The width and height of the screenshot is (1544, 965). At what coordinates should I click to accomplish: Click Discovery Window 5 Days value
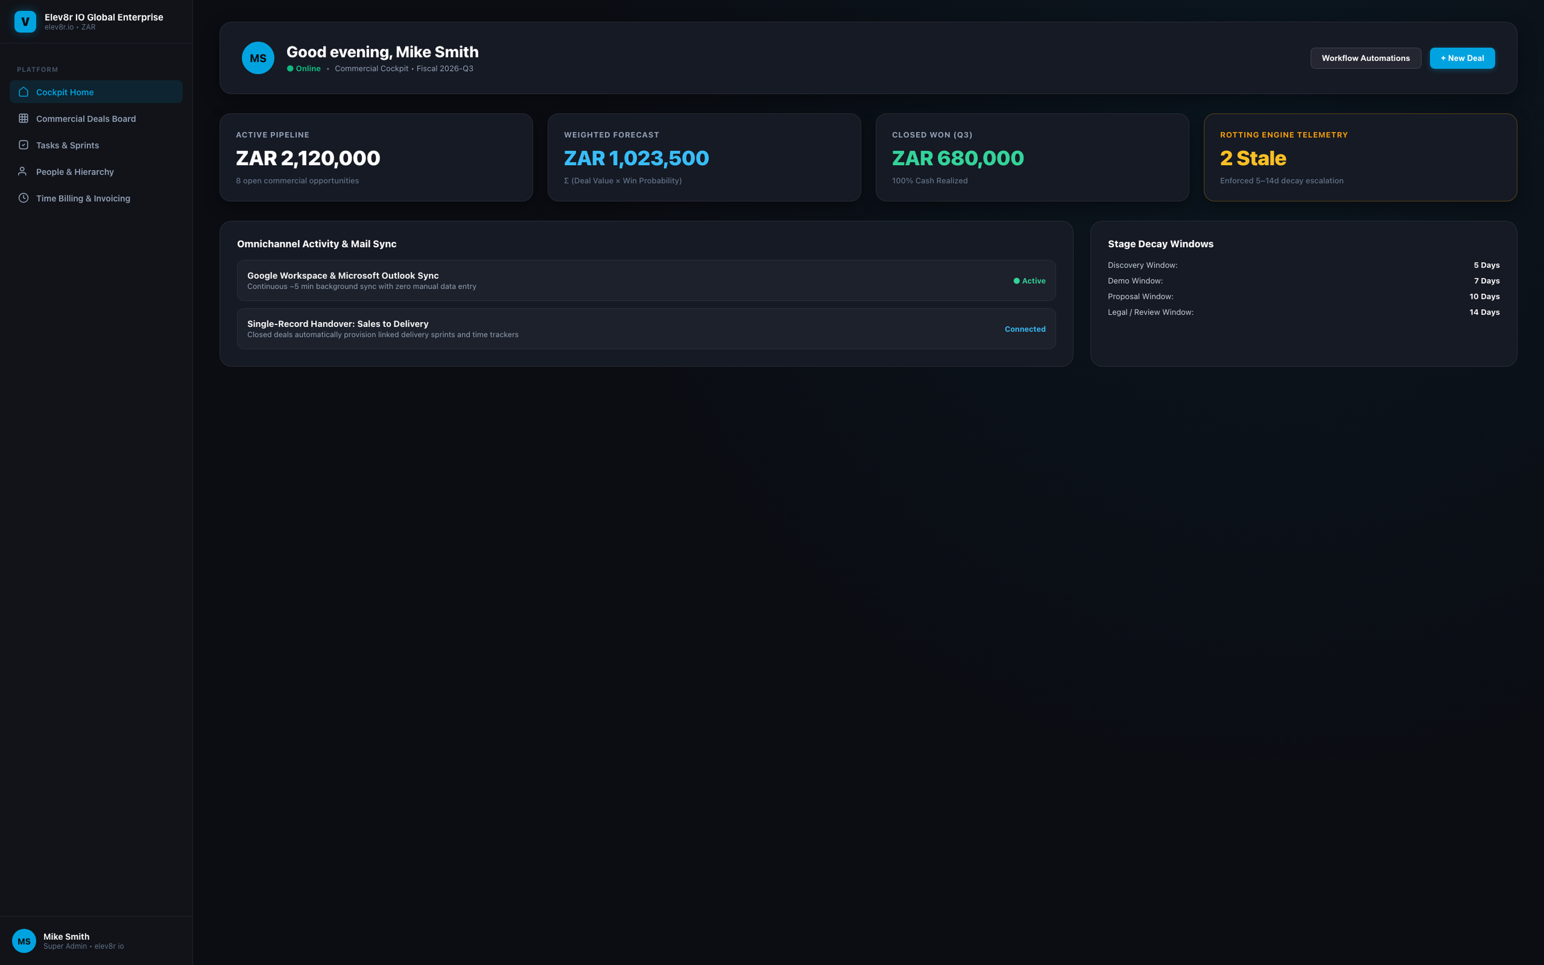[x=1487, y=265]
